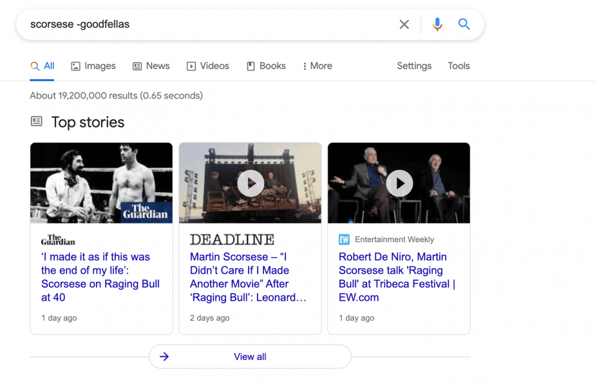Open Deadline's Martin Scorsese Raging Bull article
595x389 pixels.
248,277
